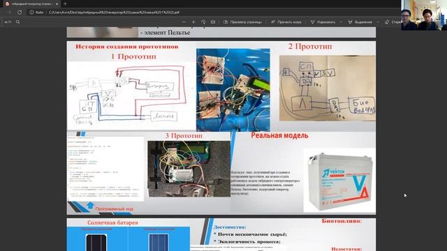
Task: Click the '3 Прототип' title
Action: coord(184,136)
